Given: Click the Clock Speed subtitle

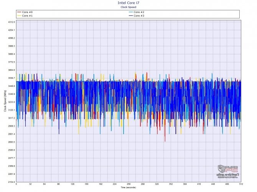Looking at the screenshot, I should [x=128, y=7].
